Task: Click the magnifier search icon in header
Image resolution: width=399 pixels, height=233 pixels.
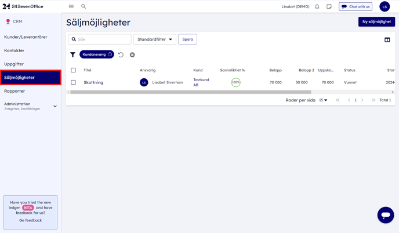Action: tap(84, 7)
